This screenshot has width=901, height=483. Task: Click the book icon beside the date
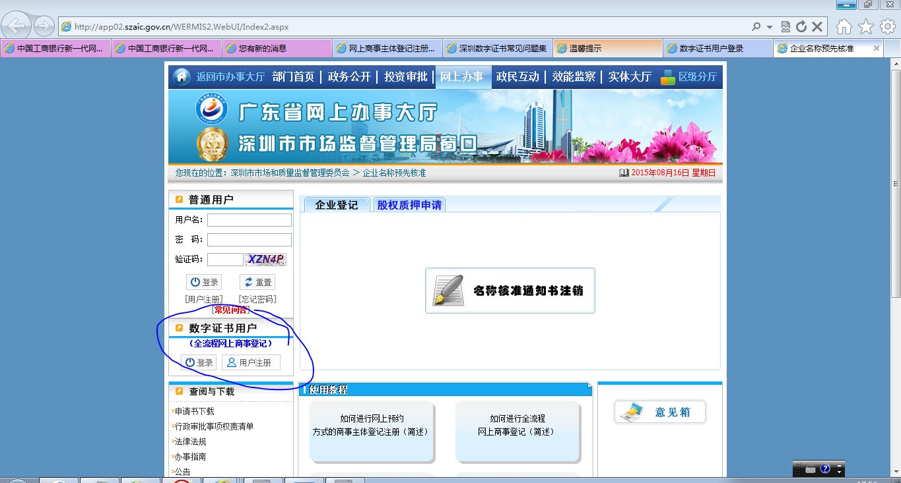click(x=624, y=173)
